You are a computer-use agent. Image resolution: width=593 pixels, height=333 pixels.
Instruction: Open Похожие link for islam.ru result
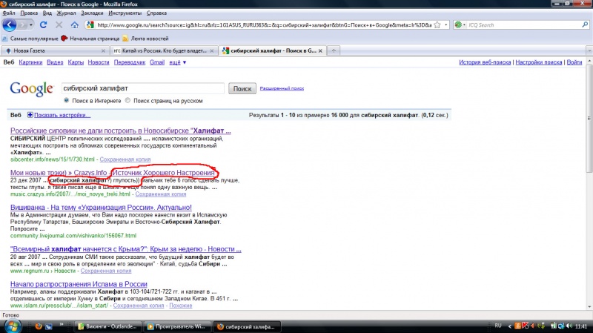[x=180, y=306]
